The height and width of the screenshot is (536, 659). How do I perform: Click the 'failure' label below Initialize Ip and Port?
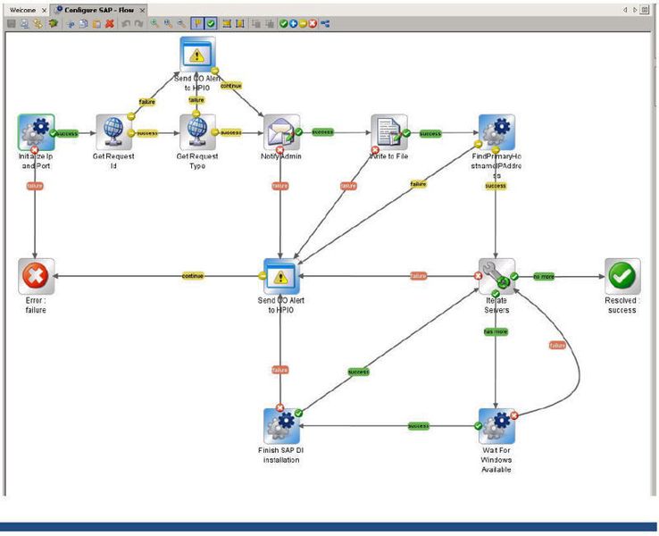(x=35, y=186)
